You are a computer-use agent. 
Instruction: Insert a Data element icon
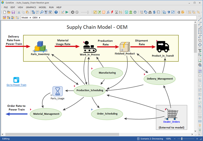pyautogui.click(x=99, y=12)
